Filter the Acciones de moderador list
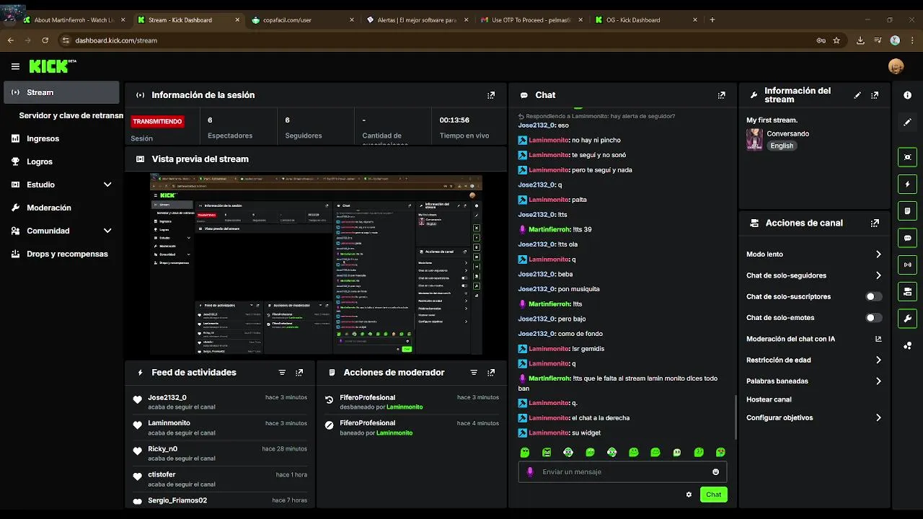 pos(474,373)
